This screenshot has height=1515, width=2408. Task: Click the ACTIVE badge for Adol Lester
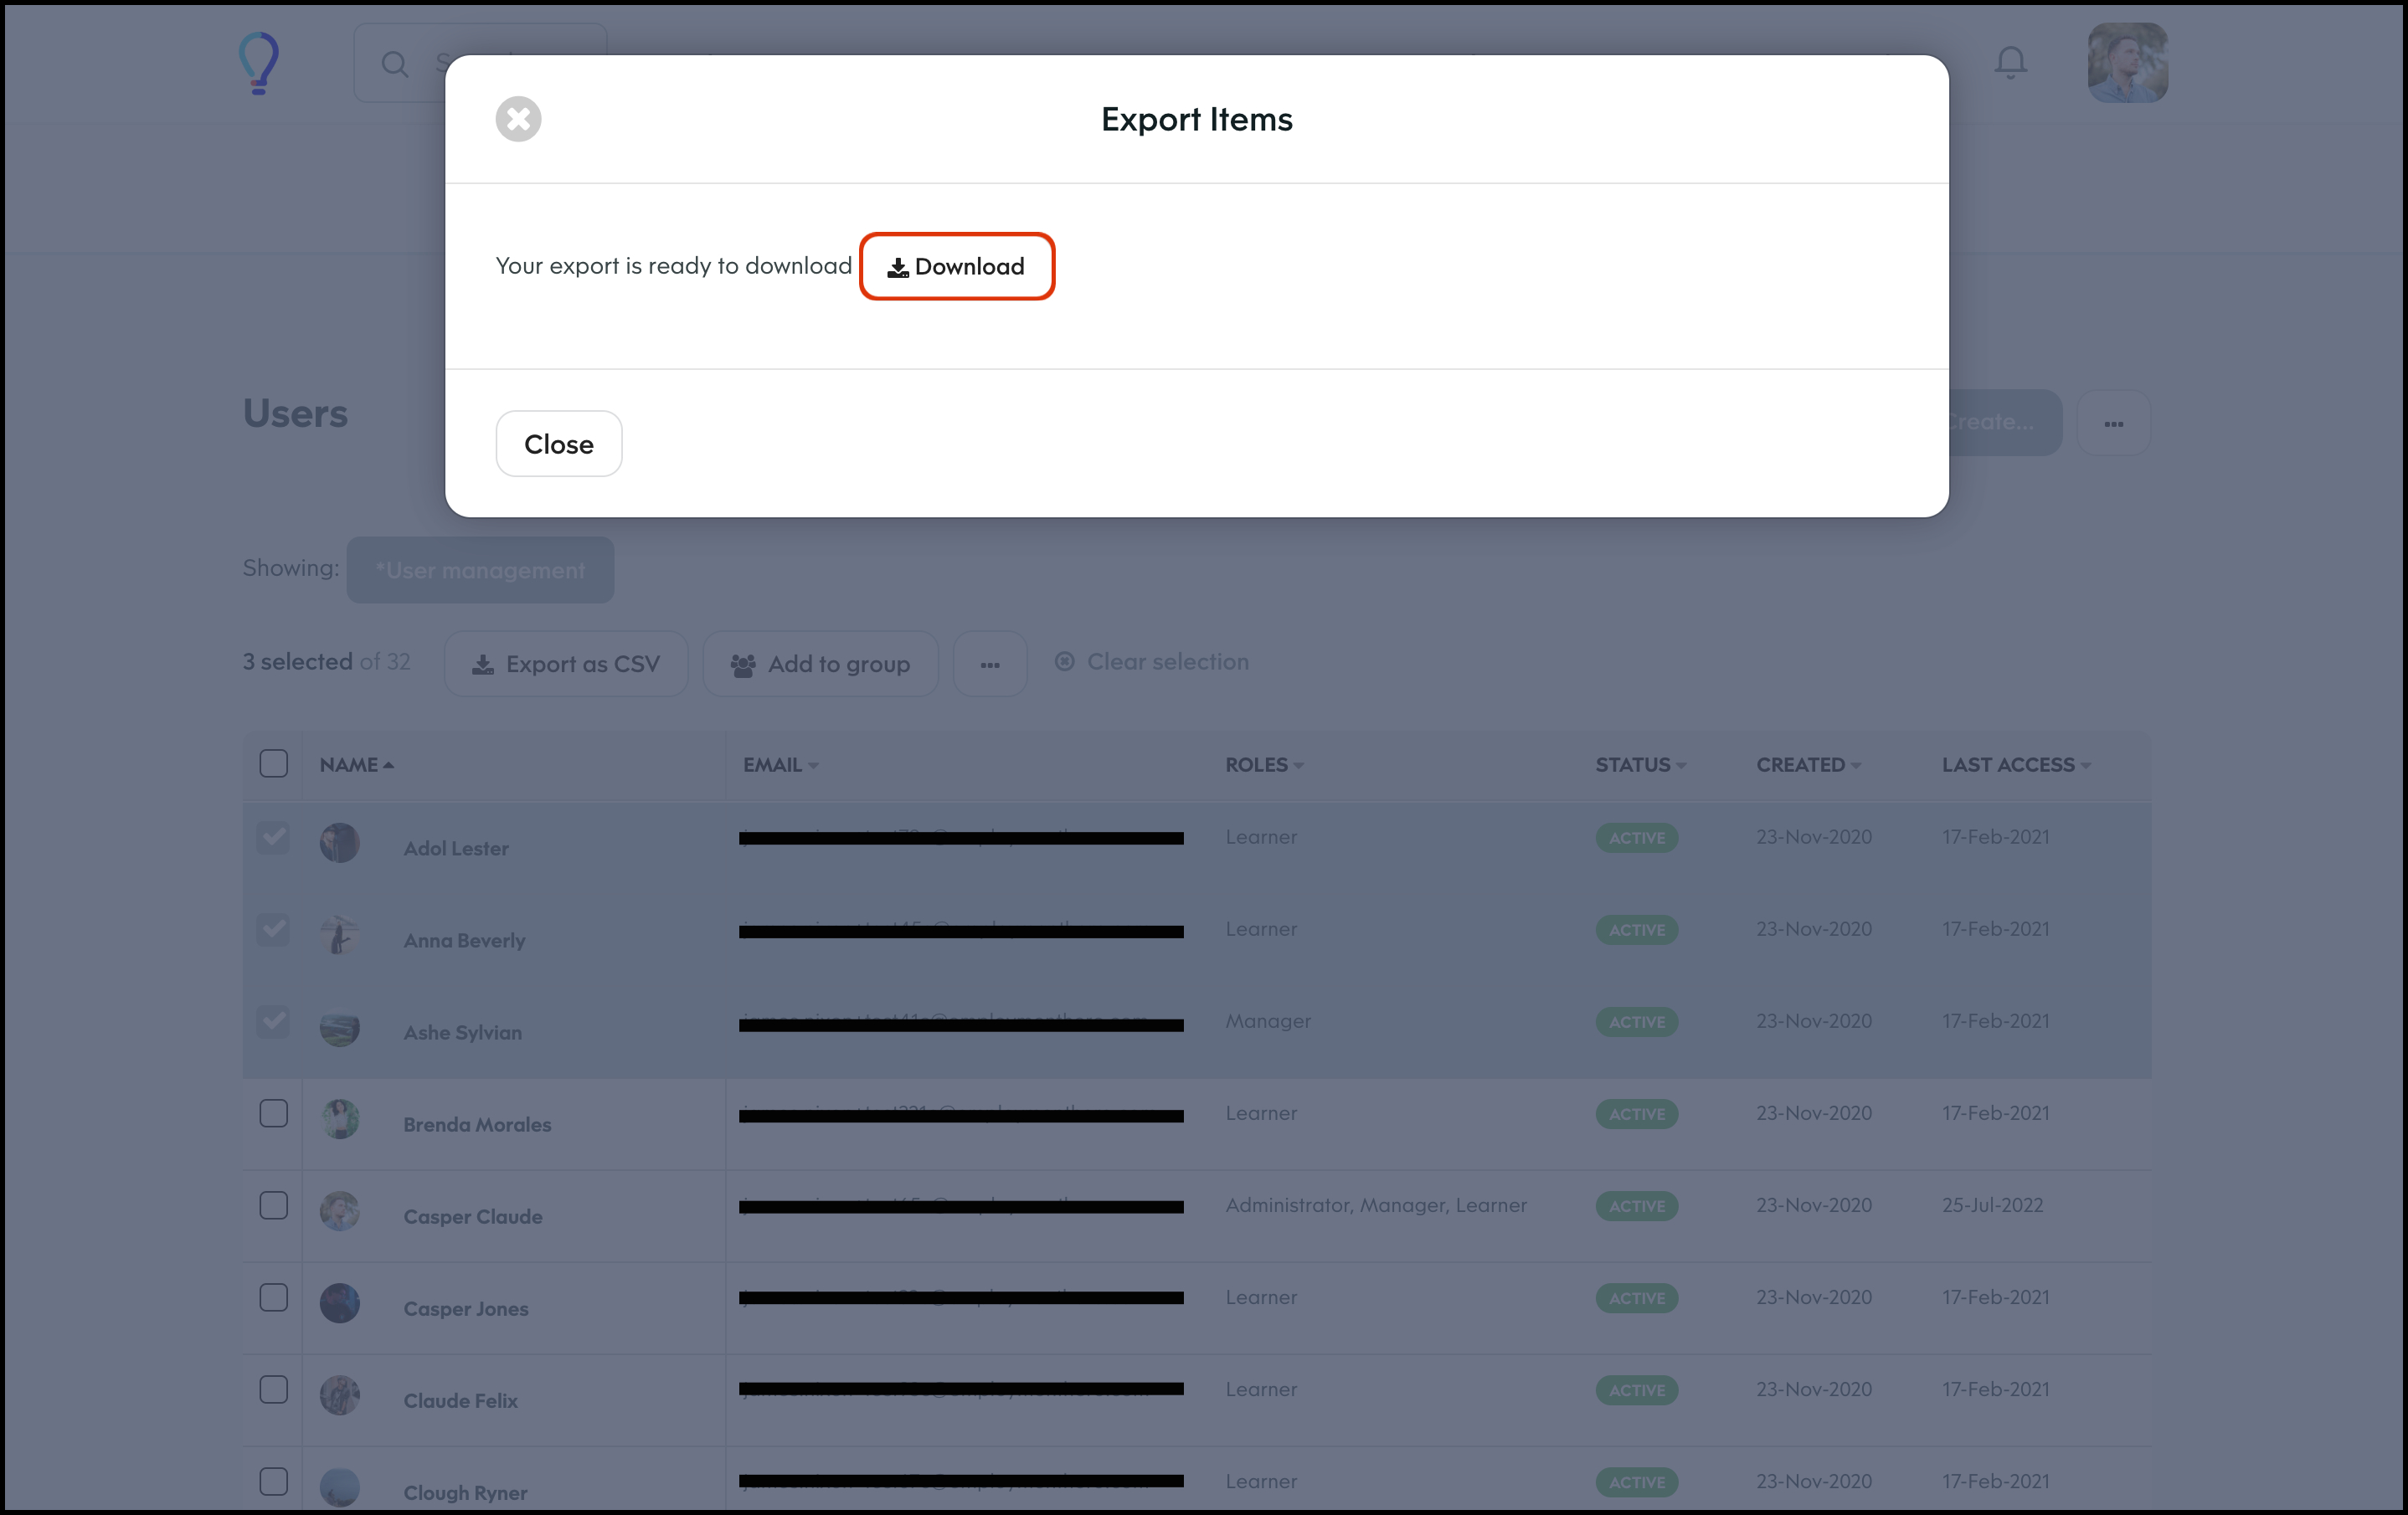1637,838
